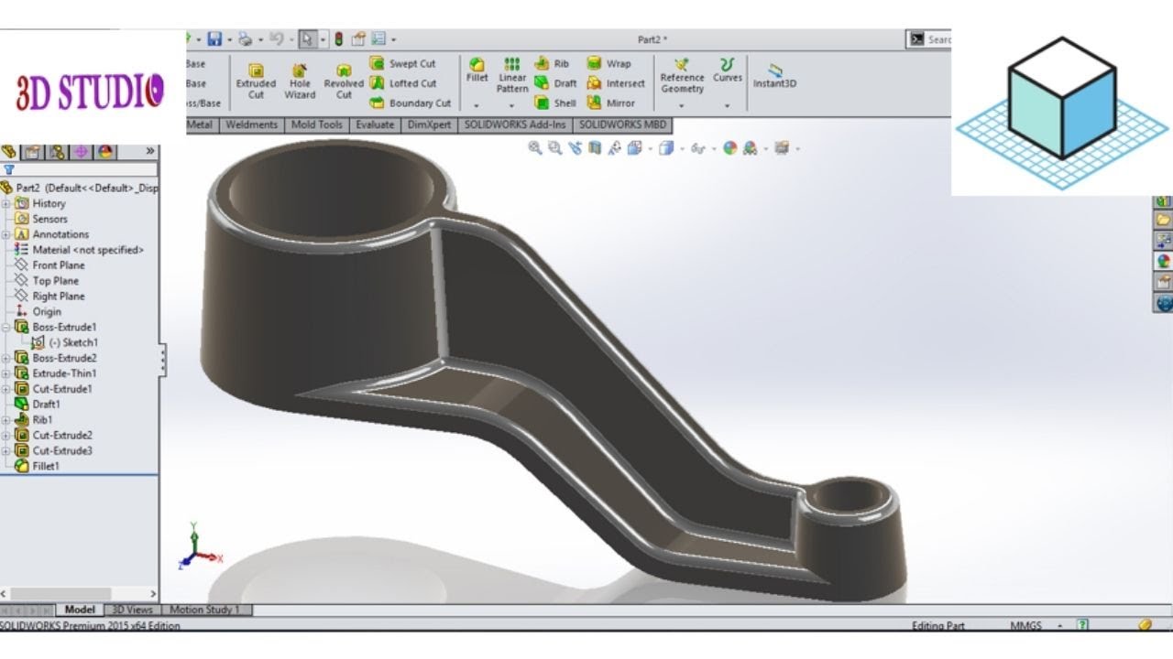Open the Hole Wizard tool
1173x659 pixels.
click(300, 81)
